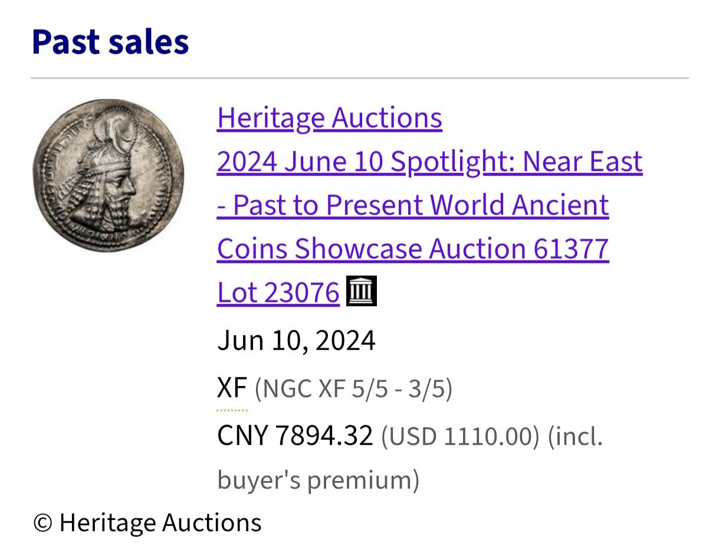Screen dimensions: 719x549
Task: Follow the Near East Past to Present link
Action: (x=413, y=205)
